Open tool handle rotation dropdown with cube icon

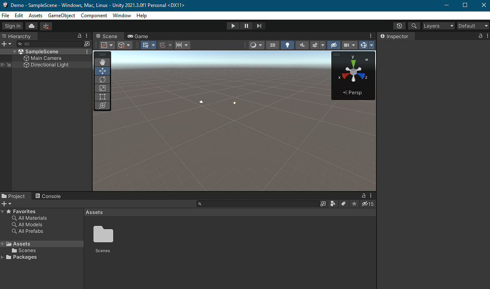124,45
